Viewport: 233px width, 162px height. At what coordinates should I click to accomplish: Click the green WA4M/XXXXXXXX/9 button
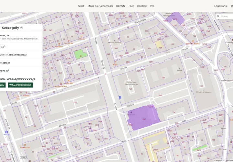pyautogui.click(x=20, y=85)
